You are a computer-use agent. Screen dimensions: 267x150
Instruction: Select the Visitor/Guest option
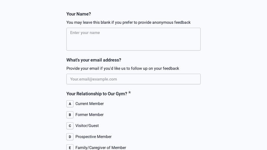pyautogui.click(x=87, y=126)
